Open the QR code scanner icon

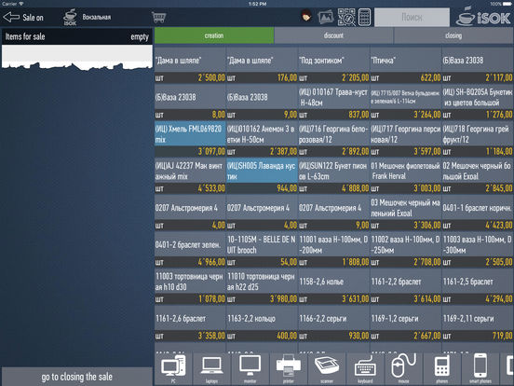tap(346, 17)
